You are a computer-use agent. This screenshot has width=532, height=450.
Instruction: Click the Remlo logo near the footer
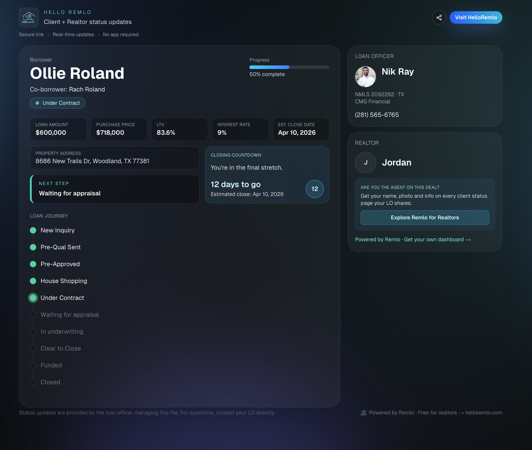(x=364, y=412)
